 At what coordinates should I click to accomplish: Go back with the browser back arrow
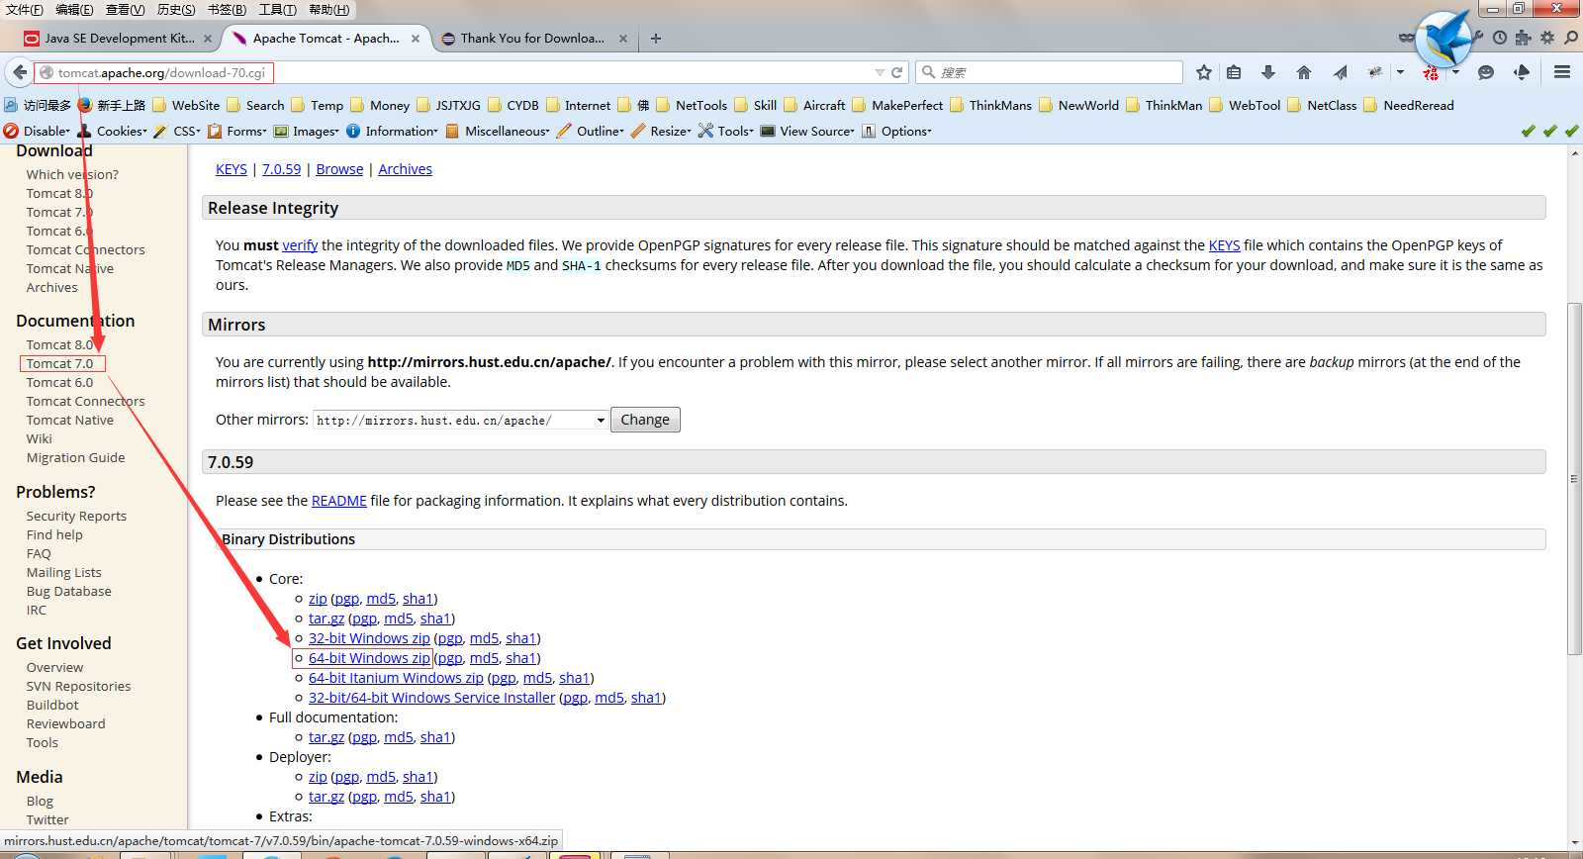point(20,72)
